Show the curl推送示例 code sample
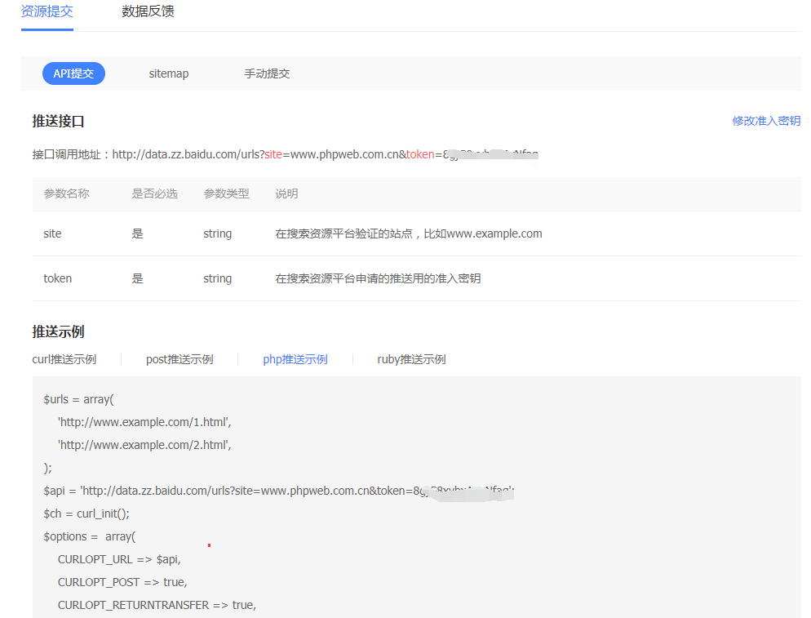 [x=64, y=359]
